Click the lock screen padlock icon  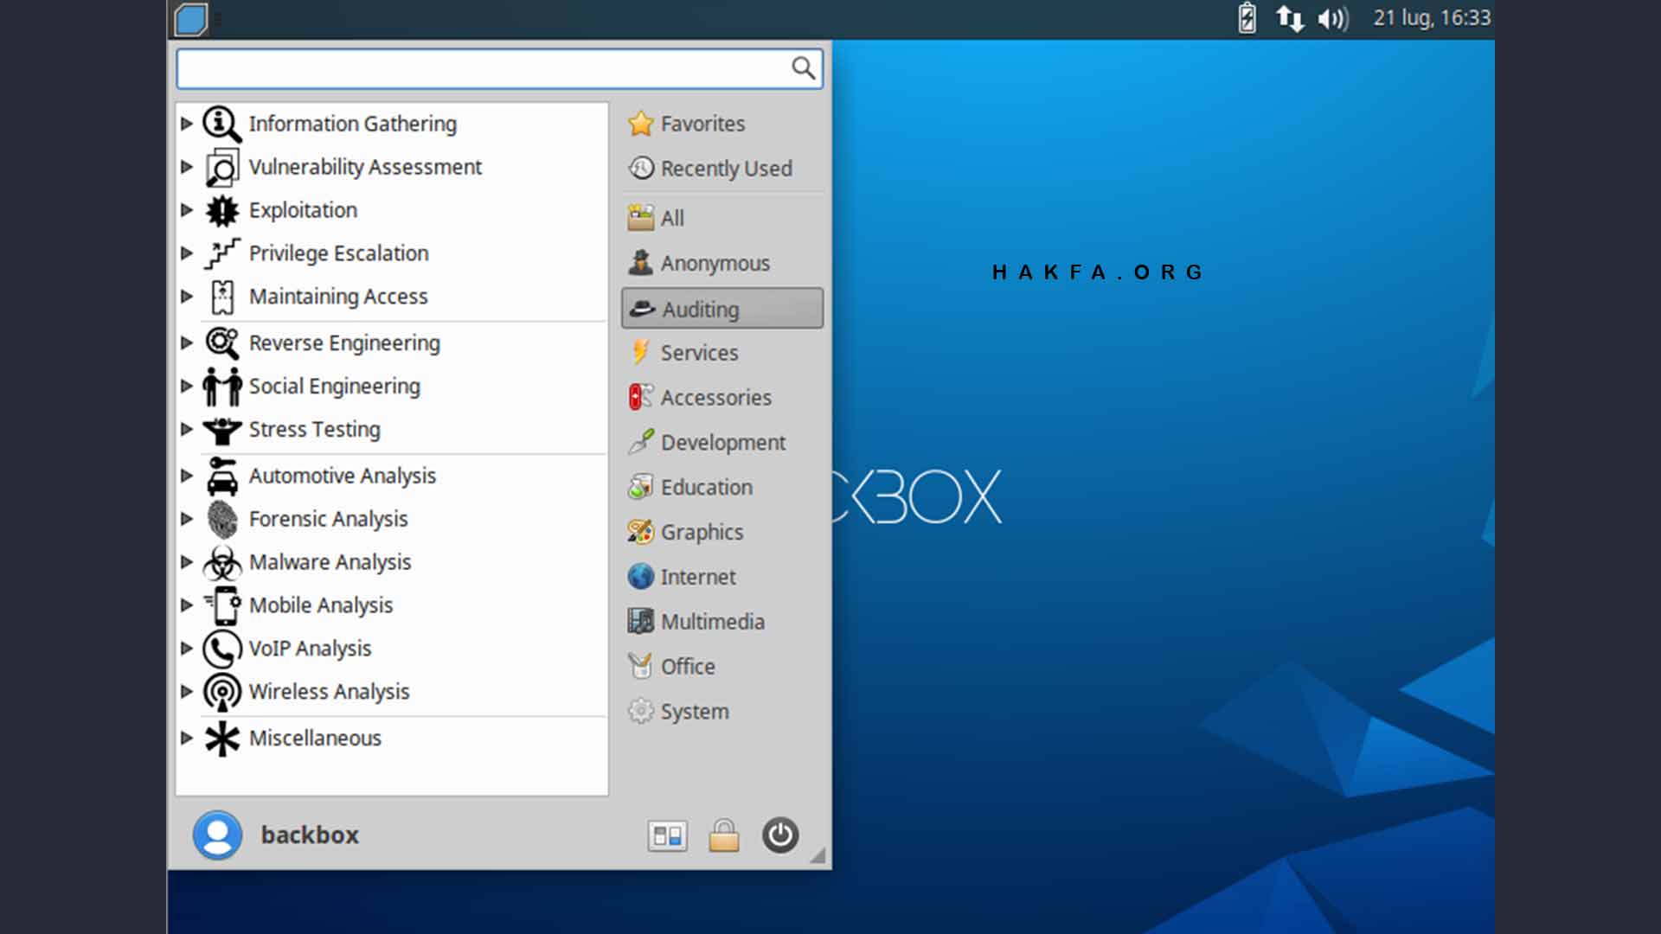tap(724, 835)
